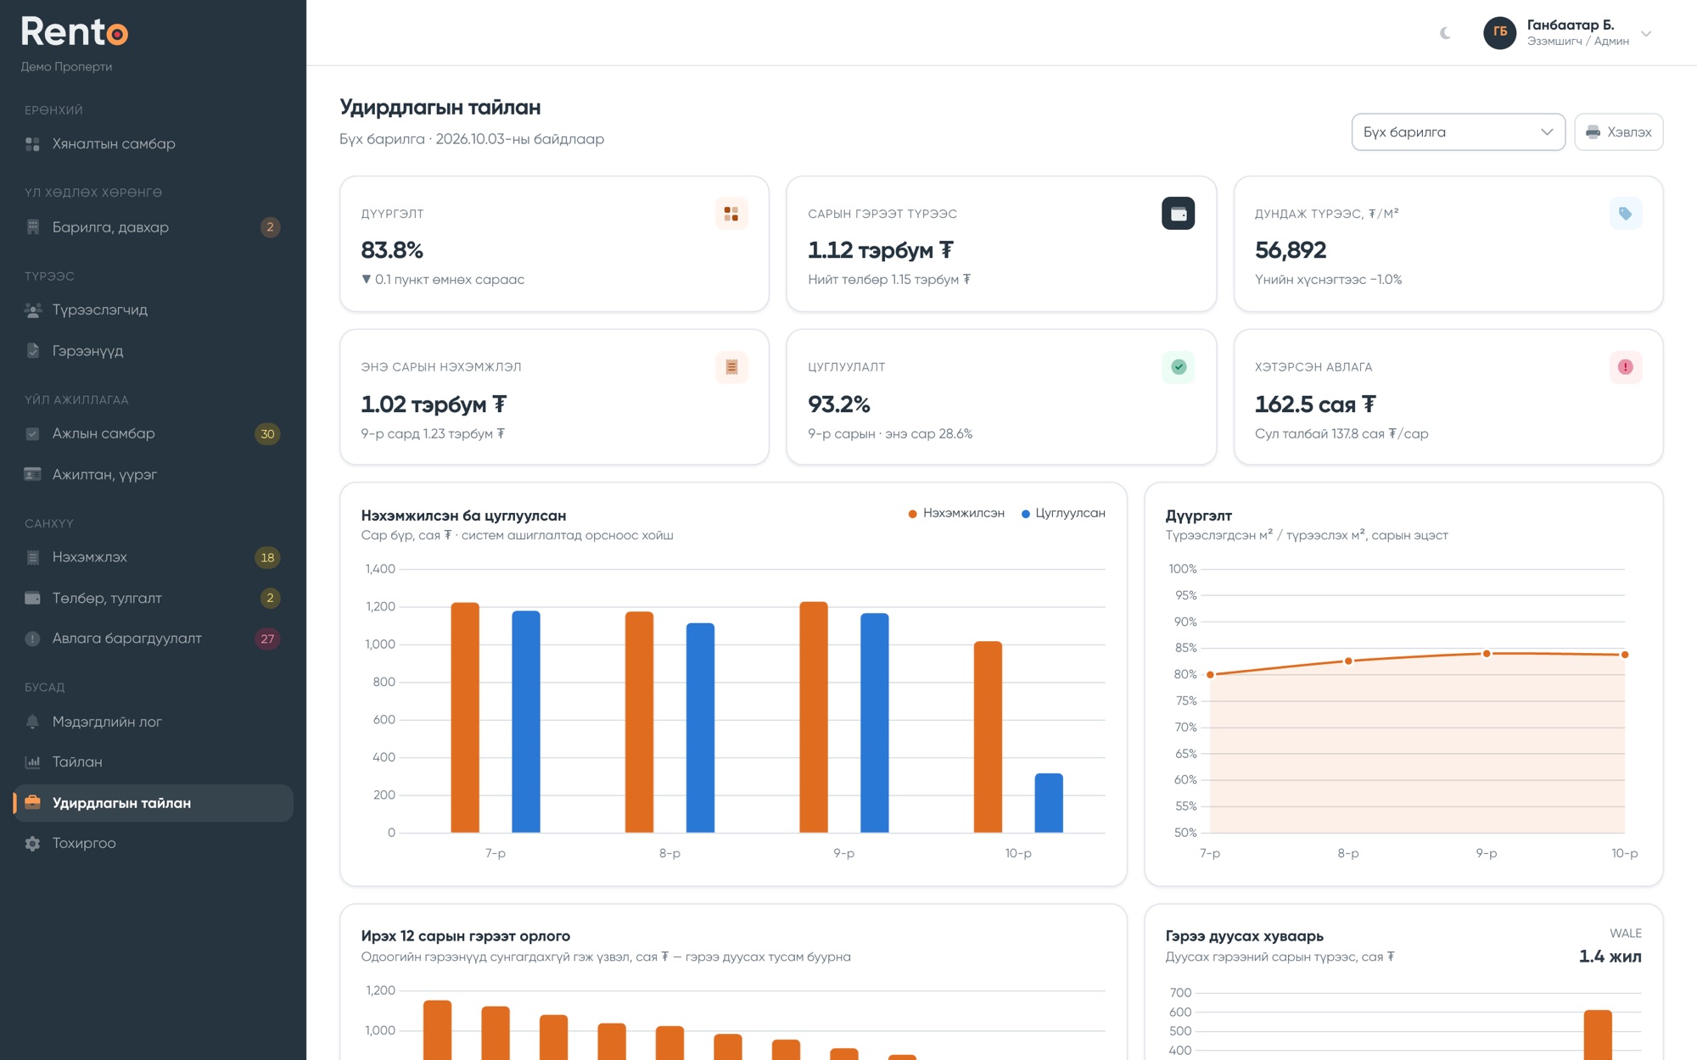Open Гэрээнүүд contracts page

153,351
